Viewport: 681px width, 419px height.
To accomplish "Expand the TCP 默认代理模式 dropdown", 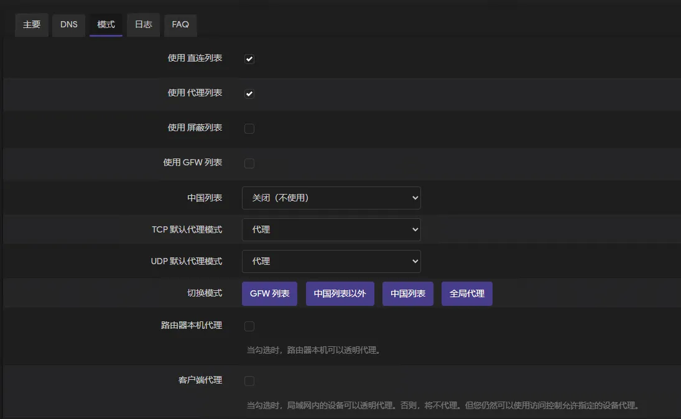I will pyautogui.click(x=331, y=229).
